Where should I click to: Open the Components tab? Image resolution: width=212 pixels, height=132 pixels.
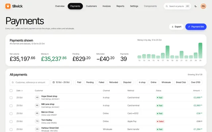tap(150, 6)
